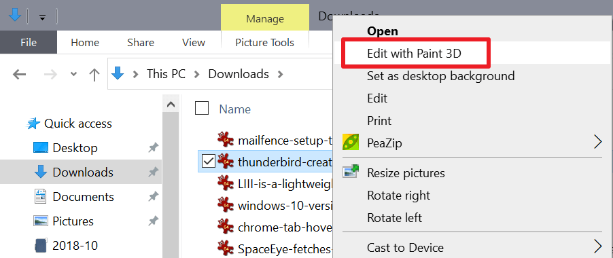The height and width of the screenshot is (258, 613).
Task: Click the pin icon next to Pictures
Action: [x=154, y=221]
